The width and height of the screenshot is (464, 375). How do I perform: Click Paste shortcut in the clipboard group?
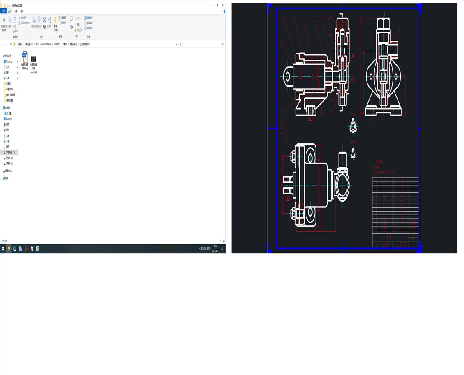click(24, 23)
